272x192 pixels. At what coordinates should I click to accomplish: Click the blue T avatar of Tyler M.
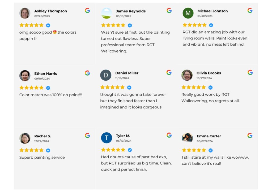pyautogui.click(x=107, y=138)
